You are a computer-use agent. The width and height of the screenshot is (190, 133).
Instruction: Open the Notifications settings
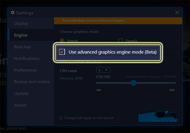click(x=27, y=58)
